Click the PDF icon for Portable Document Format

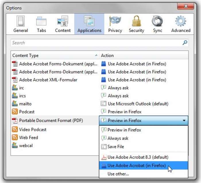click(x=15, y=121)
